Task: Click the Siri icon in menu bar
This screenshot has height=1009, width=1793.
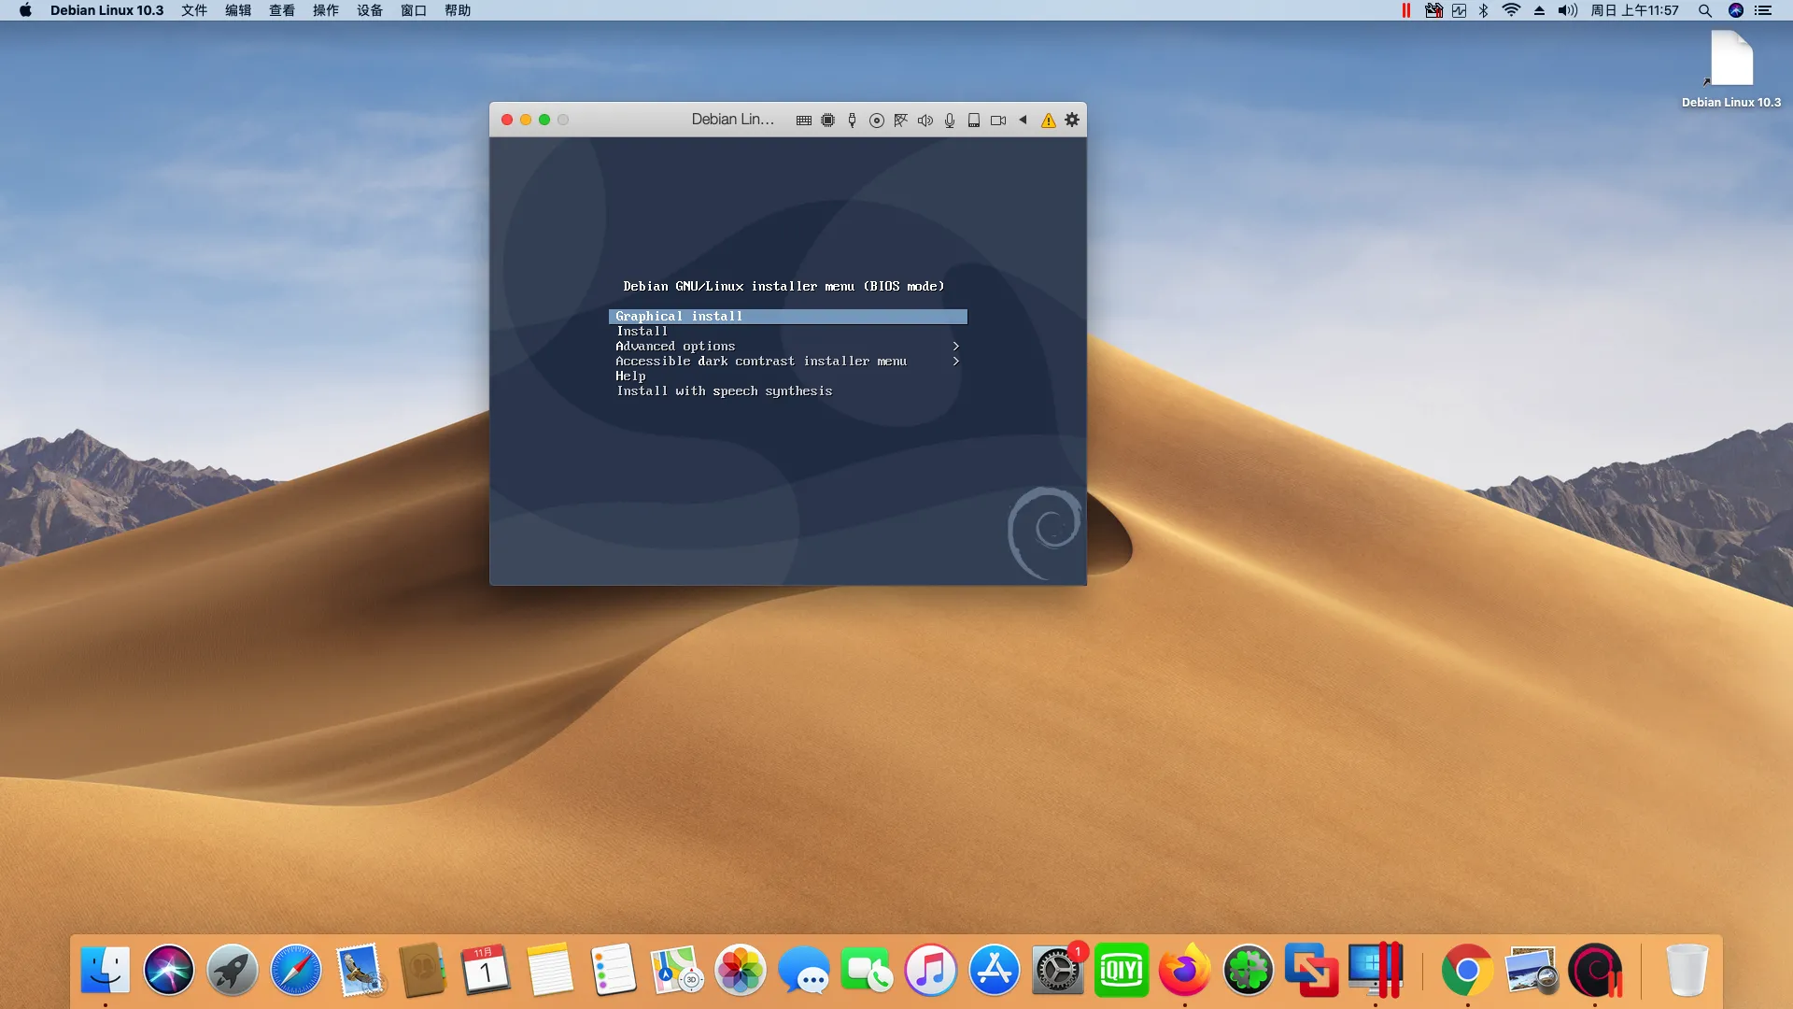Action: [x=1735, y=10]
